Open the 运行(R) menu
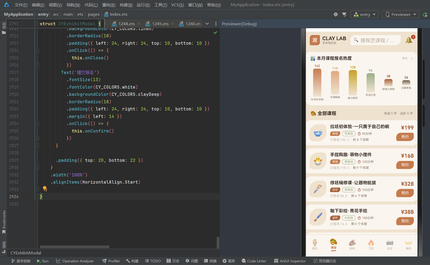Image resolution: width=430 pixels, height=265 pixels. pos(143,5)
